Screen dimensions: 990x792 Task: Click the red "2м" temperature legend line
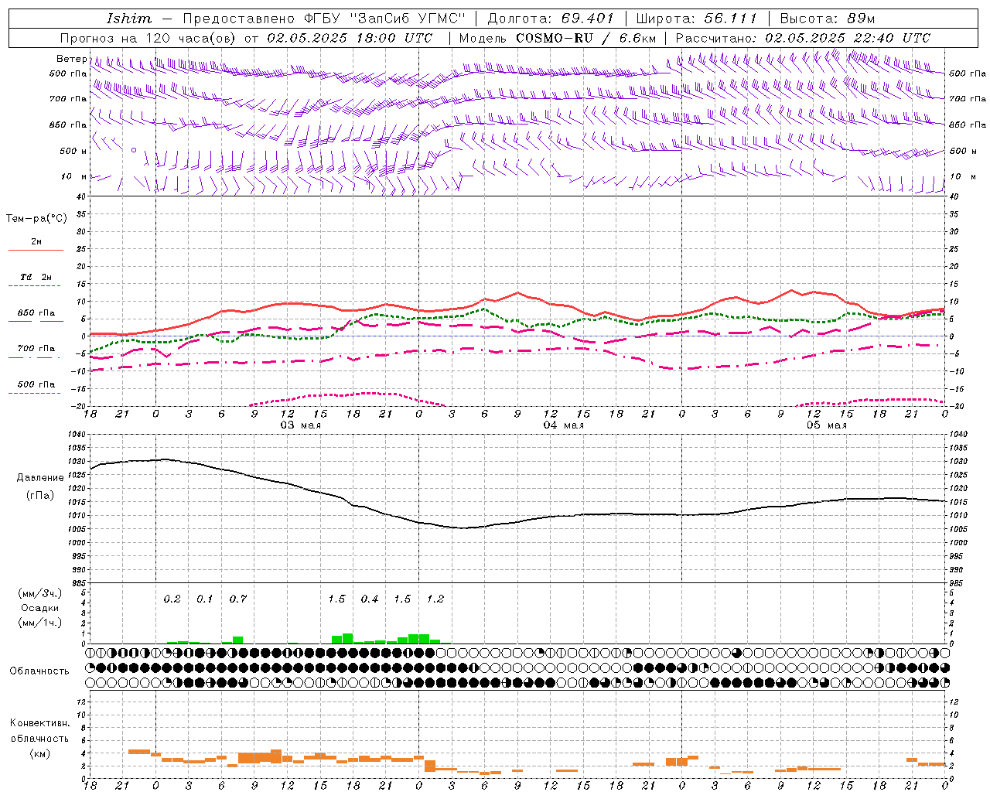click(36, 250)
